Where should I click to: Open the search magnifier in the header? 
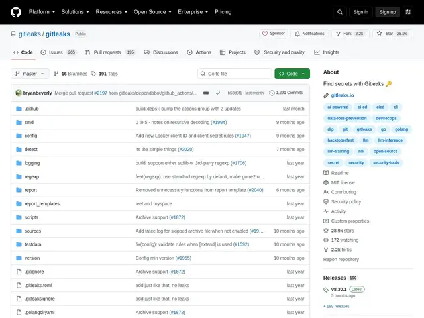click(340, 12)
